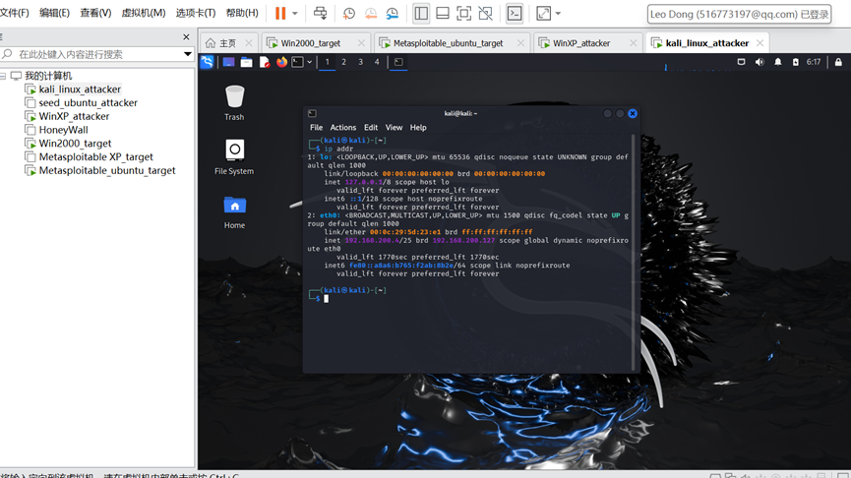This screenshot has width=851, height=478.
Task: Close the WinXP_attacker tab
Action: (633, 43)
